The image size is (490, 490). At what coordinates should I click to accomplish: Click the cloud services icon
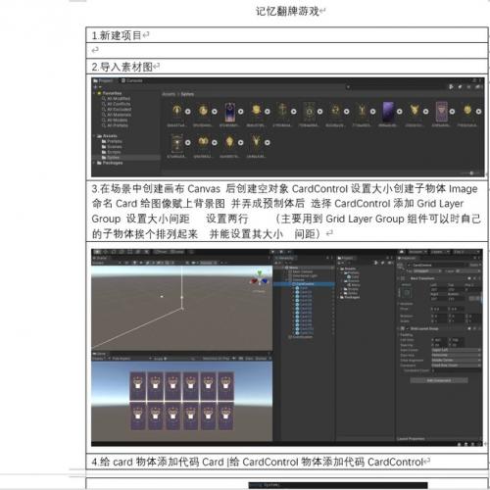[402, 252]
